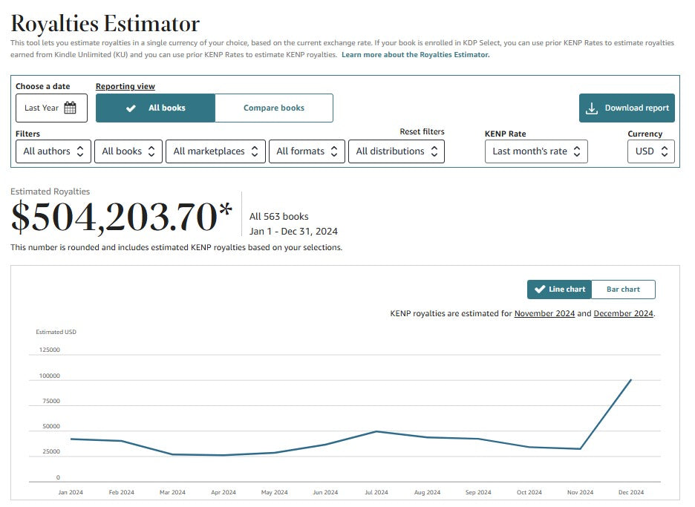Click checkmark icon on Line chart

coord(540,290)
